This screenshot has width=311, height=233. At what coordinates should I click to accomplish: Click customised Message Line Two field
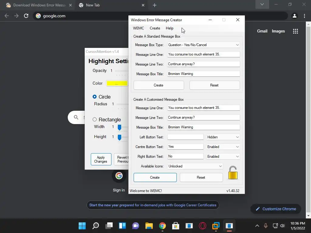click(204, 118)
